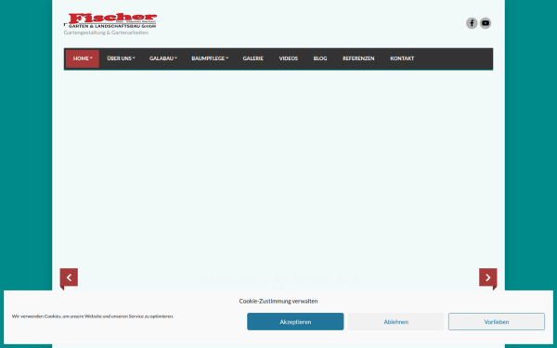Open the Galerie menu item
The height and width of the screenshot is (348, 557).
(253, 58)
